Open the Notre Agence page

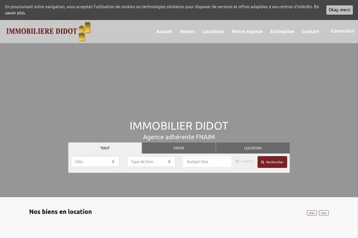(247, 32)
